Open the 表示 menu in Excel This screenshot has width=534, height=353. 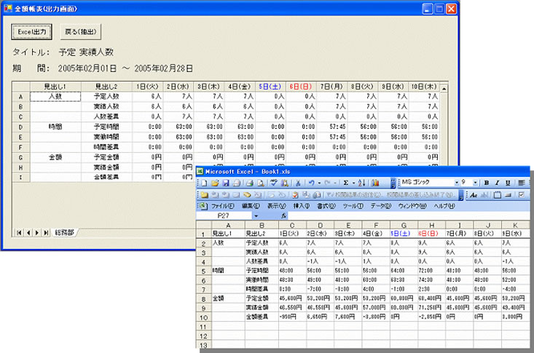tap(276, 206)
